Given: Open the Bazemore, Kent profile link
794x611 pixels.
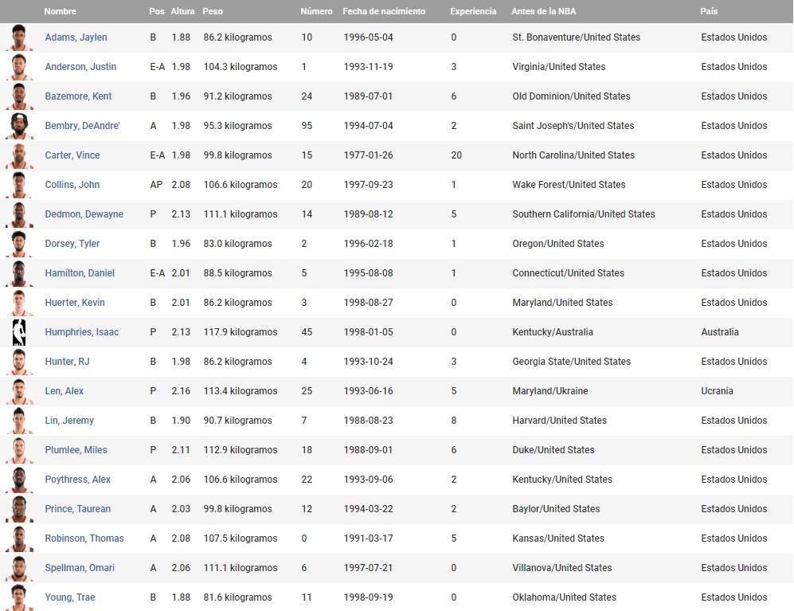Looking at the screenshot, I should click(x=78, y=96).
